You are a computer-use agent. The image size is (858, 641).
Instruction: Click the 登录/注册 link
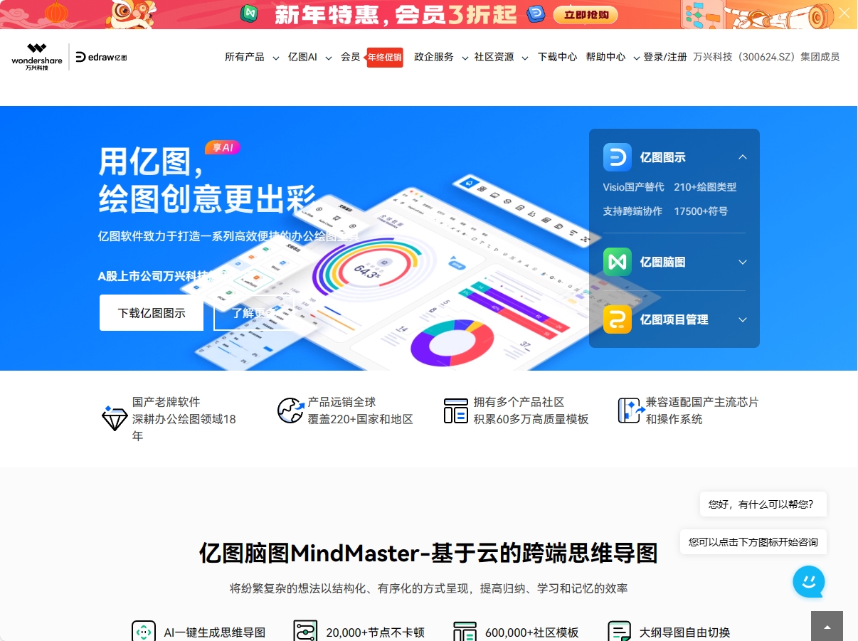coord(664,57)
